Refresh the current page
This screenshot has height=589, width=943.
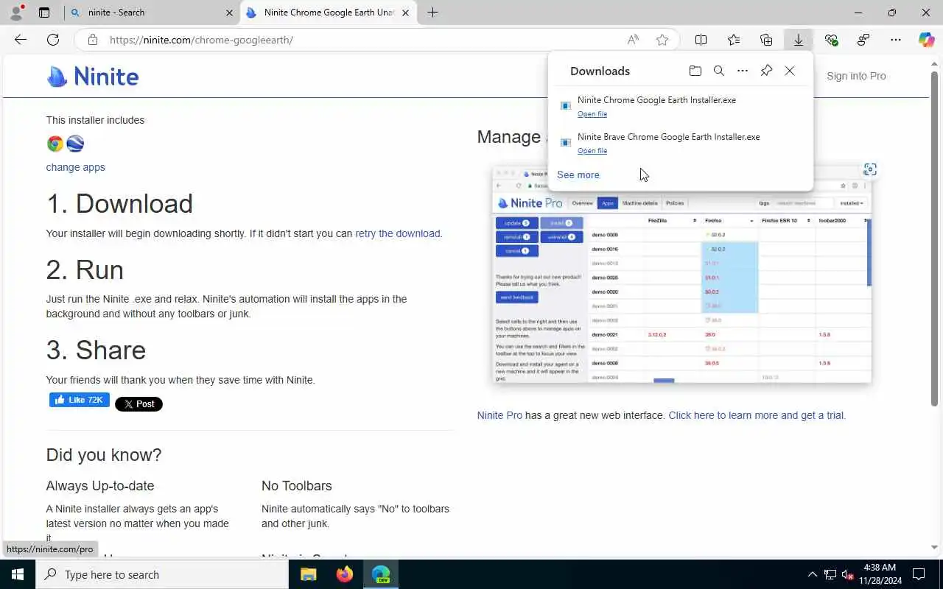[x=53, y=40]
